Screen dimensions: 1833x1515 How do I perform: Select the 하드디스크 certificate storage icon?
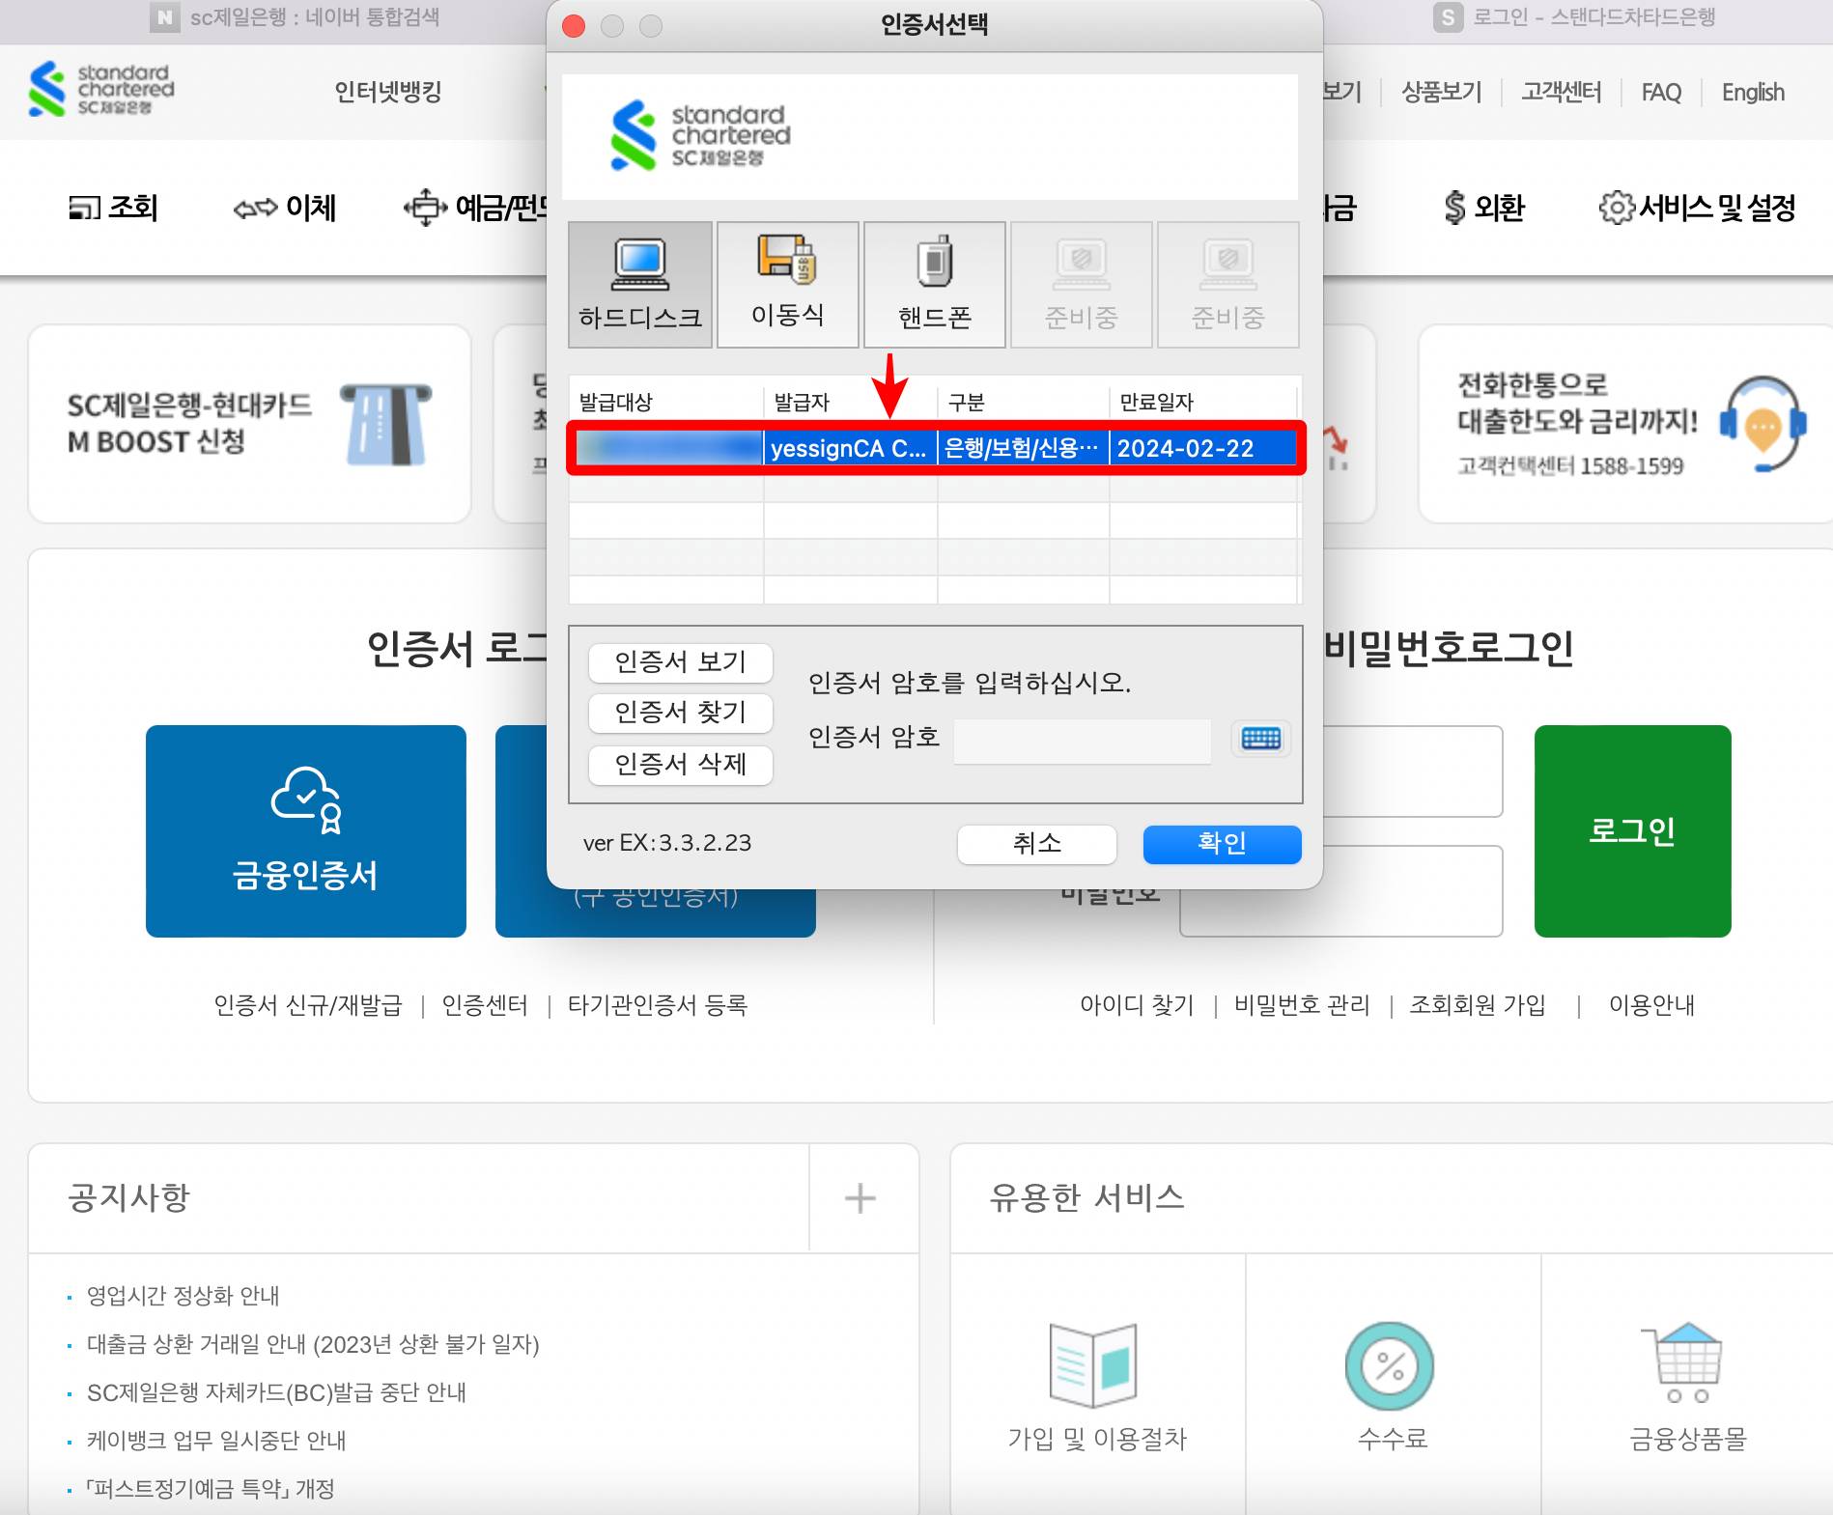pyautogui.click(x=638, y=283)
